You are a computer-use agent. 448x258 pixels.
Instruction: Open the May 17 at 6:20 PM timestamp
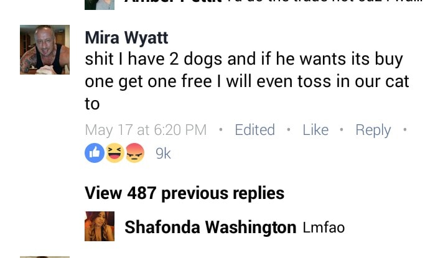coord(146,131)
